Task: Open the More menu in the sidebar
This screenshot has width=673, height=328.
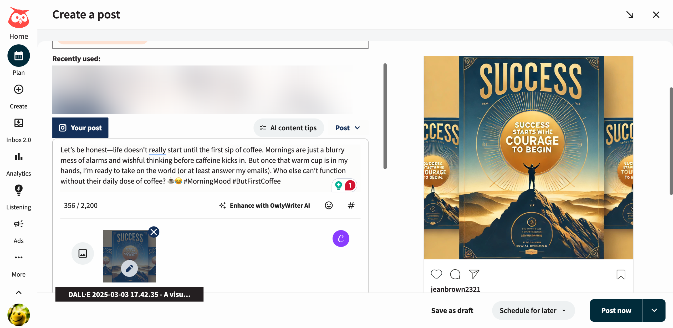Action: (18, 258)
